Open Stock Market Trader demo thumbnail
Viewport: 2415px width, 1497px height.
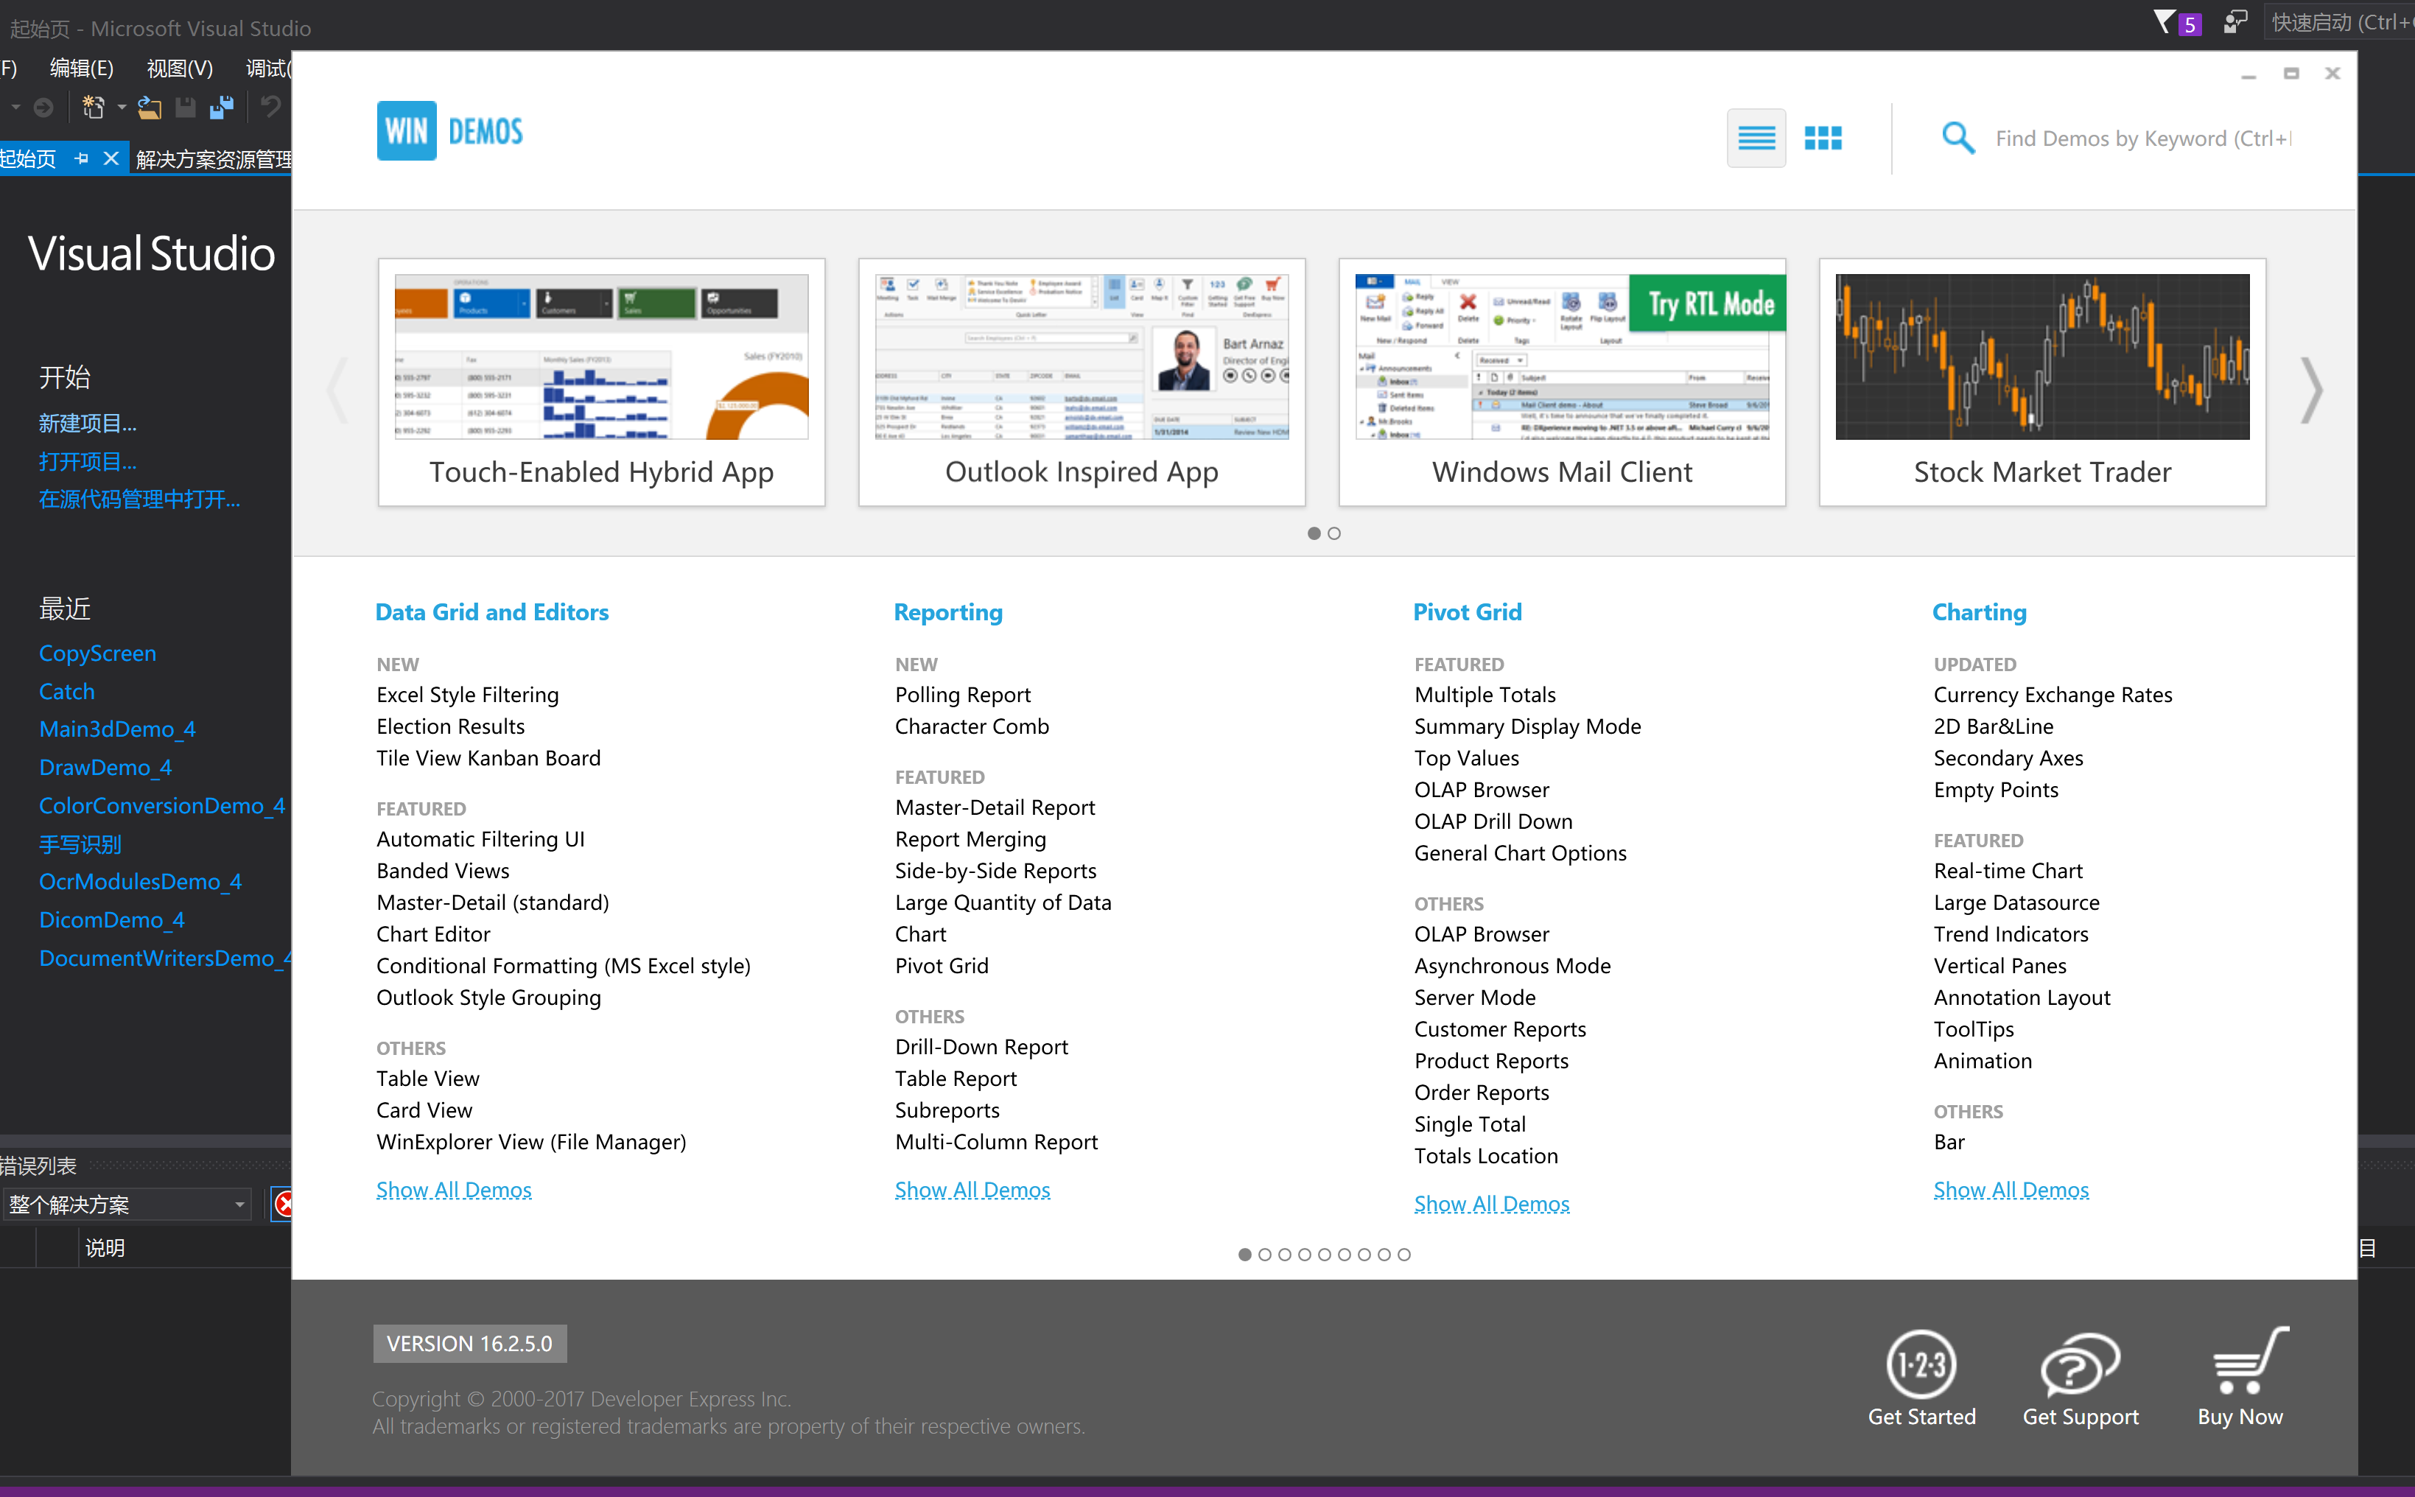pyautogui.click(x=2041, y=382)
